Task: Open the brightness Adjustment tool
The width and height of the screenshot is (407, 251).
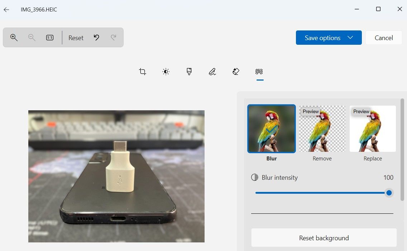Action: tap(166, 72)
